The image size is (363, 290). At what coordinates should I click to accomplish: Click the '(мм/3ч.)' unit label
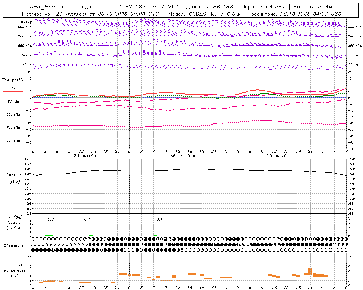(15, 217)
